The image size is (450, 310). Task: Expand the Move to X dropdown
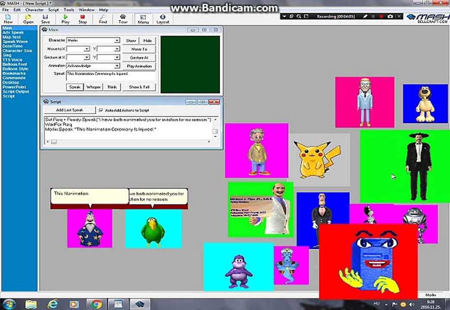pyautogui.click(x=87, y=49)
